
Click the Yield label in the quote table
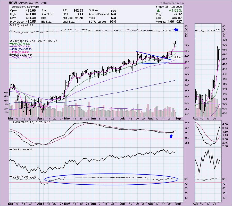pyautogui.click(x=92, y=18)
